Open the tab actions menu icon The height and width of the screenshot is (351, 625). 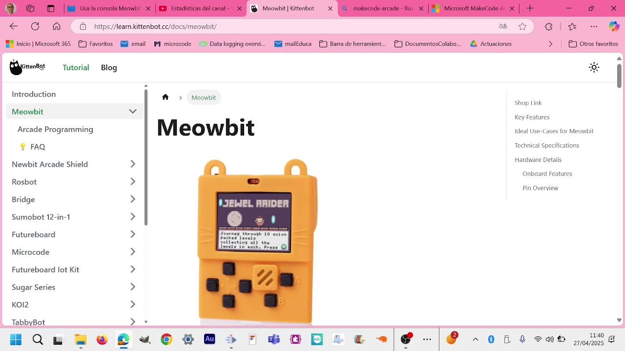(51, 8)
